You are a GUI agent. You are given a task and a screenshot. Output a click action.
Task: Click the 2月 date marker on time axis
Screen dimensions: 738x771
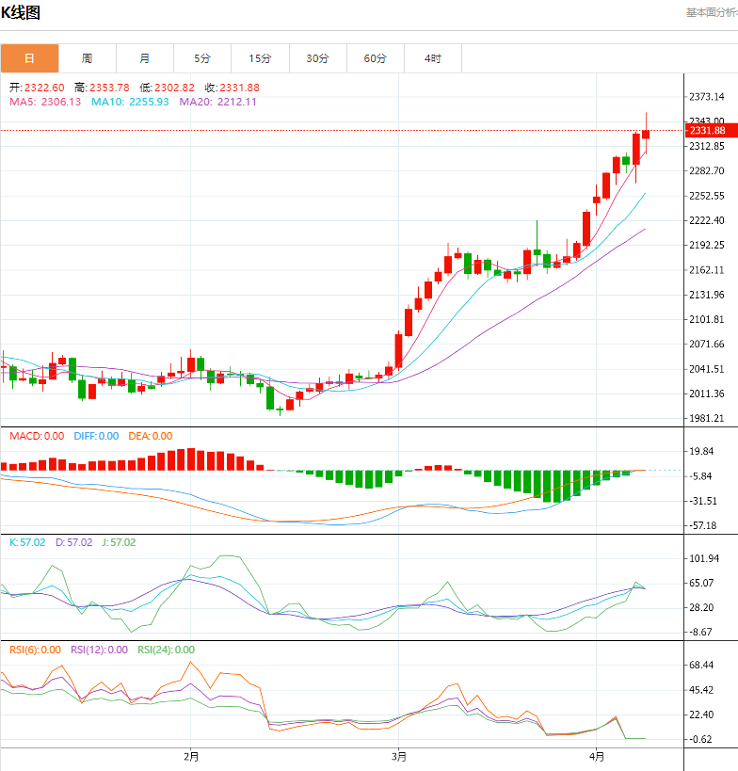pyautogui.click(x=191, y=756)
